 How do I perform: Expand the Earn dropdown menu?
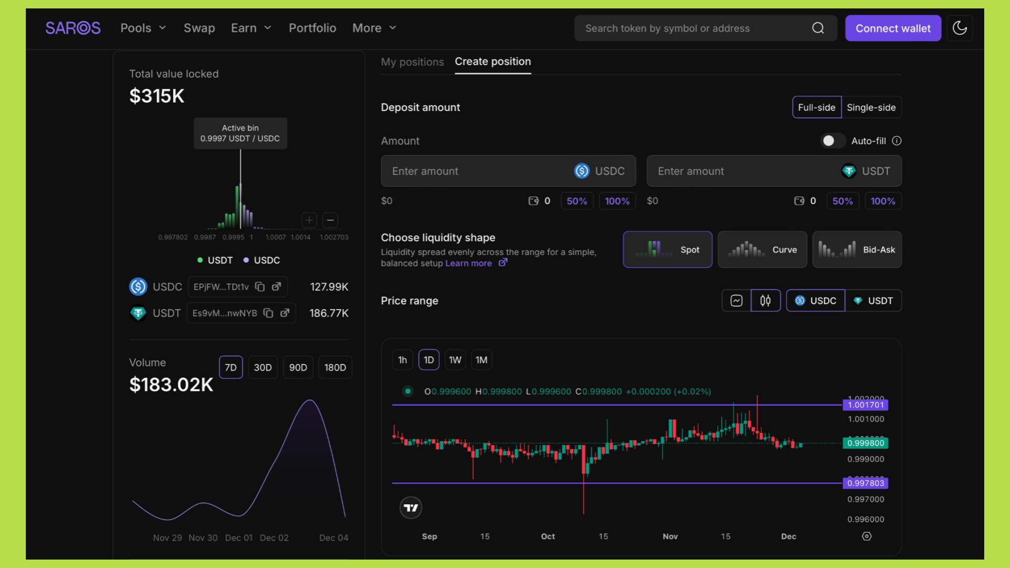pyautogui.click(x=251, y=28)
